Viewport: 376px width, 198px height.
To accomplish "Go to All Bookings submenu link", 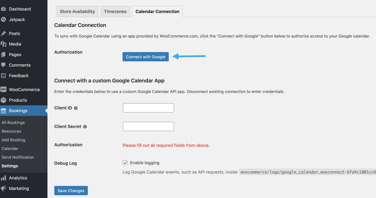I will [13, 123].
